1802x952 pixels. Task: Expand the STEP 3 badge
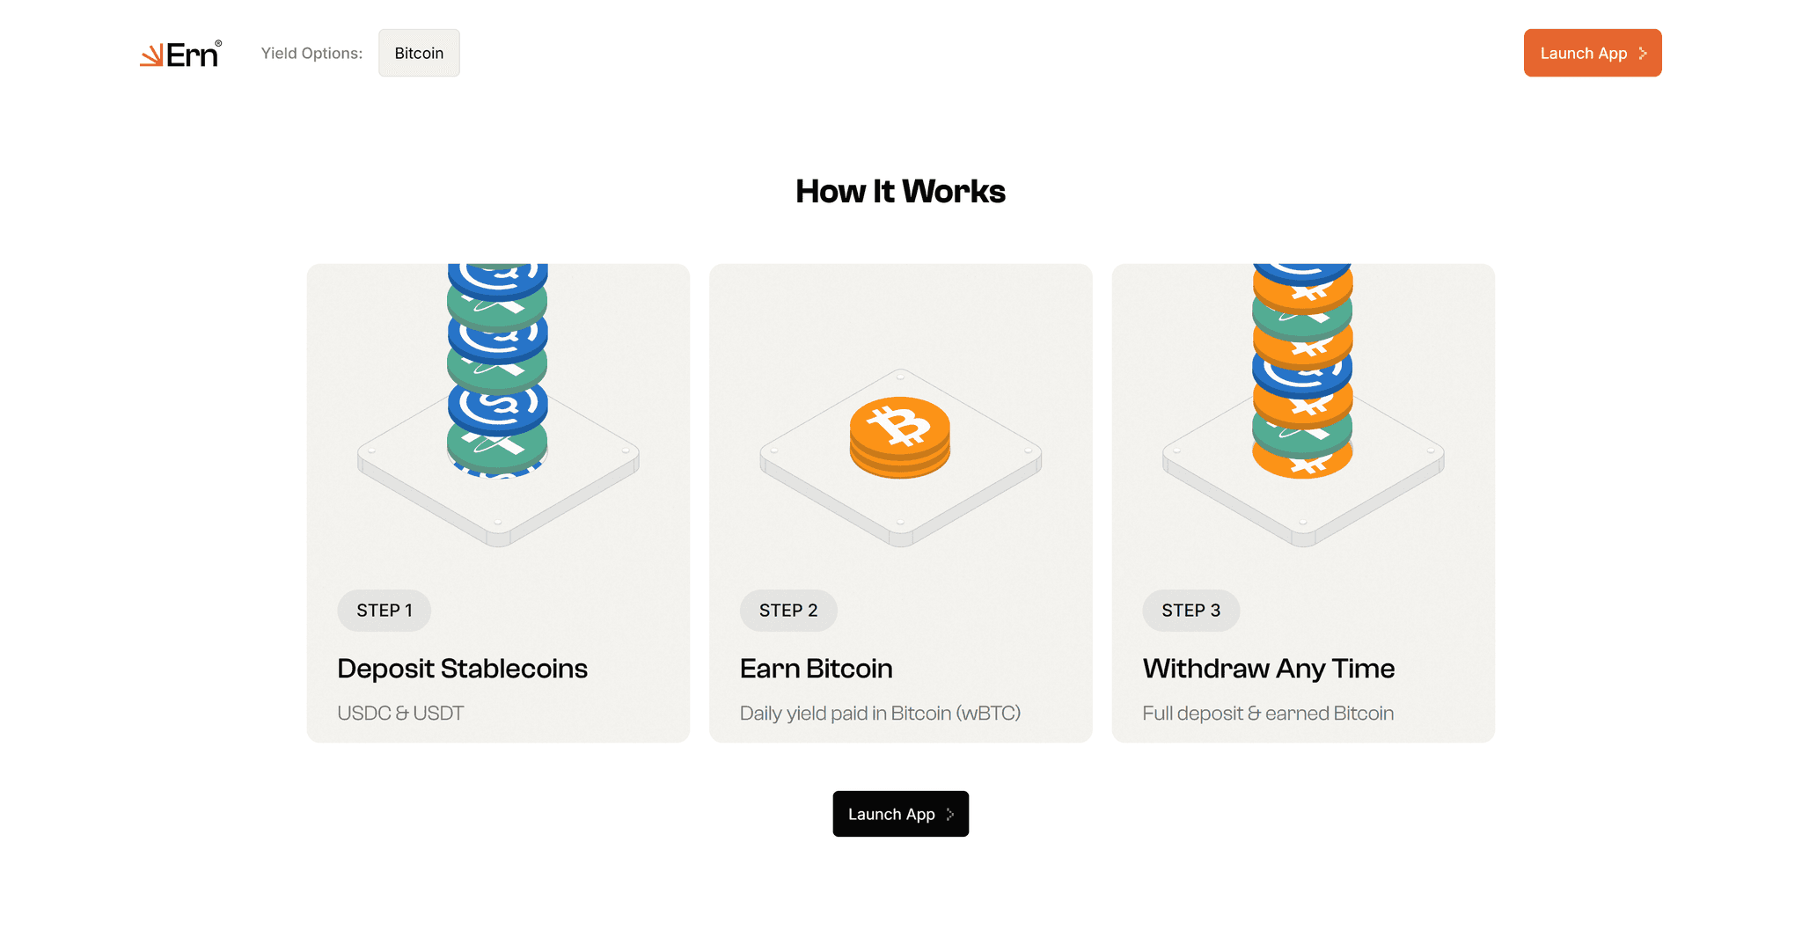[x=1190, y=610]
